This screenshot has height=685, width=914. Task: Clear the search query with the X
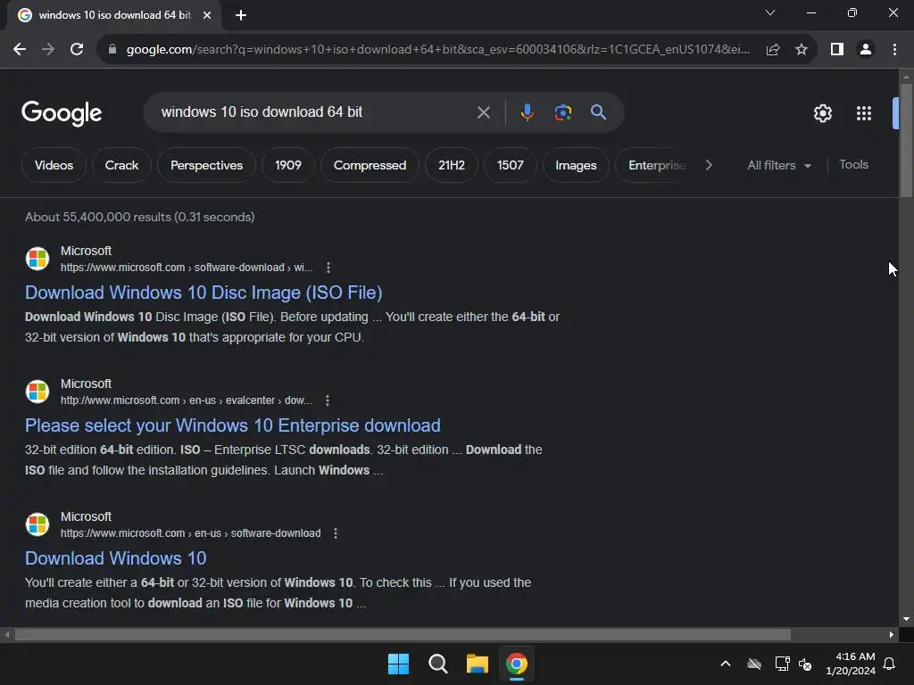(x=483, y=112)
